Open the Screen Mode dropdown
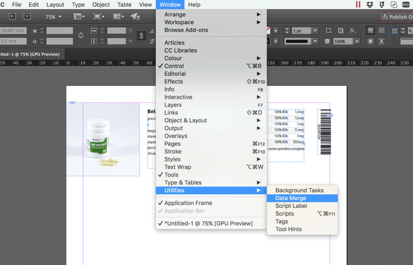The height and width of the screenshot is (265, 413). [99, 17]
